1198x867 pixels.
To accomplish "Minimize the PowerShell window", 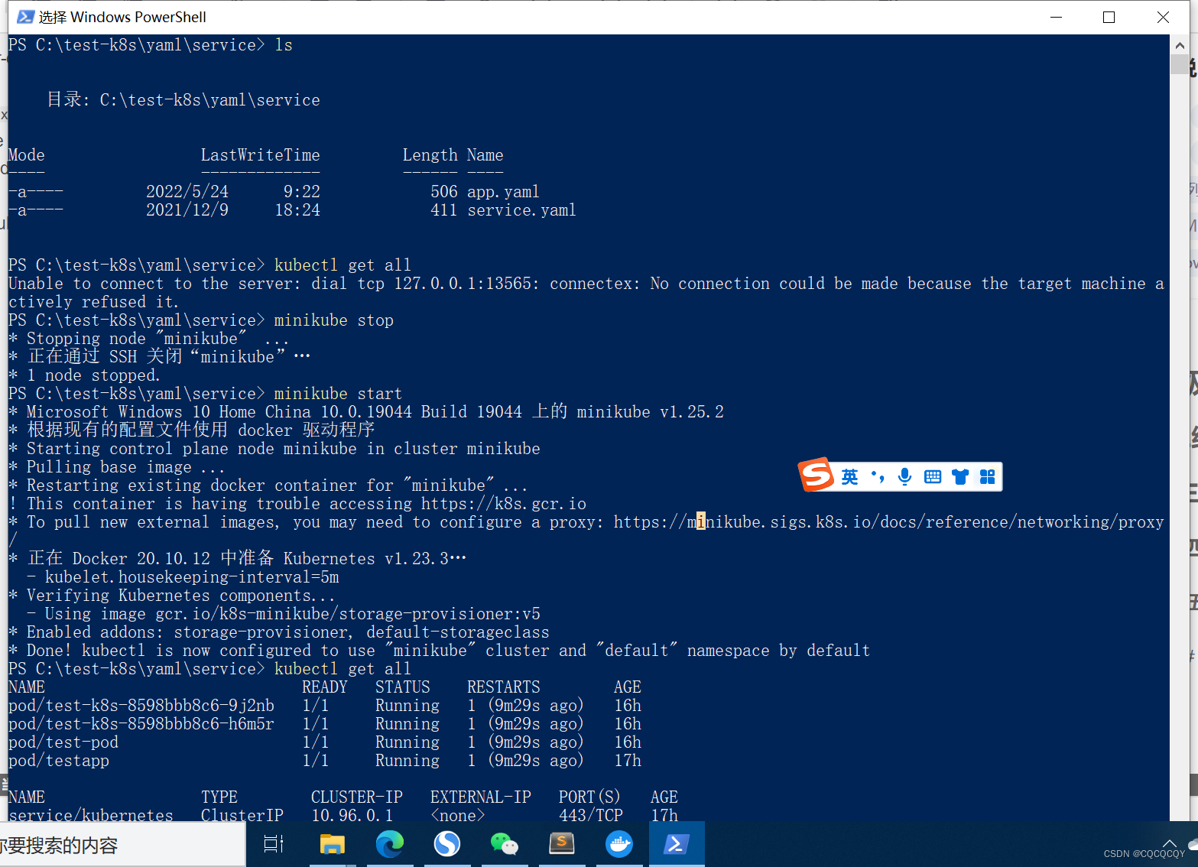I will coord(1057,17).
